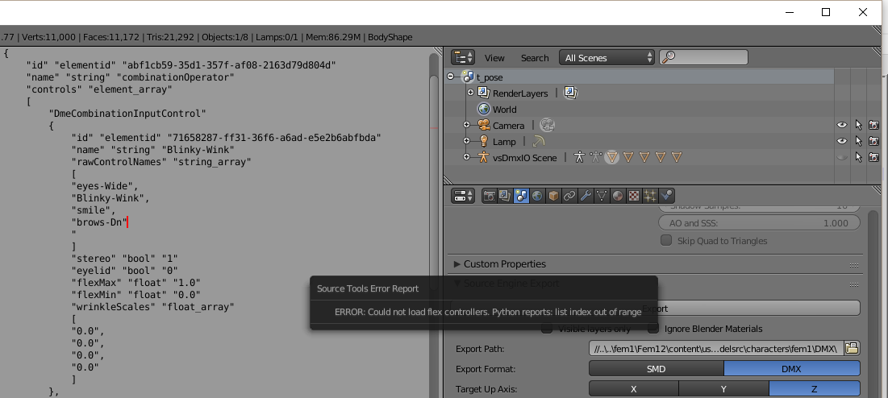Click the Mem:86.29M status bar entry
The width and height of the screenshot is (888, 398).
[x=333, y=37]
